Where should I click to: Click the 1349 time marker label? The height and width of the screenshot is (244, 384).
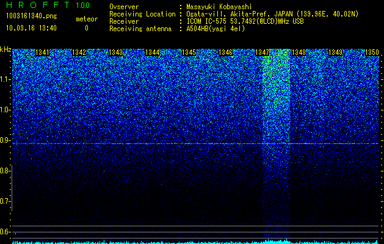(x=335, y=52)
